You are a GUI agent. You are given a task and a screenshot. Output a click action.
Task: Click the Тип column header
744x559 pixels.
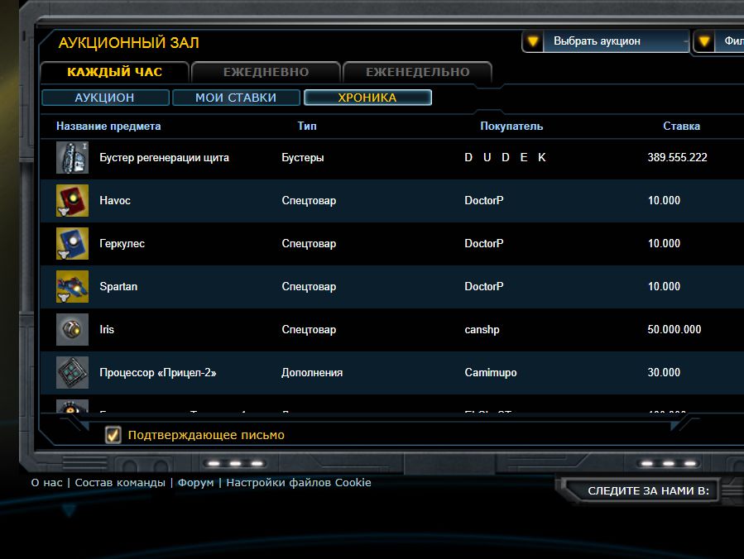point(307,127)
